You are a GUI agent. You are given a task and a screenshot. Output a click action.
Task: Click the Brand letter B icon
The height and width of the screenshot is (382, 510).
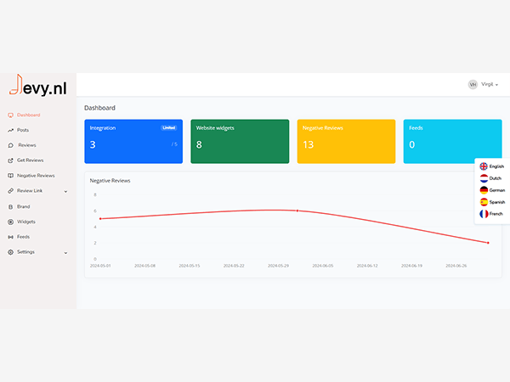tap(11, 206)
